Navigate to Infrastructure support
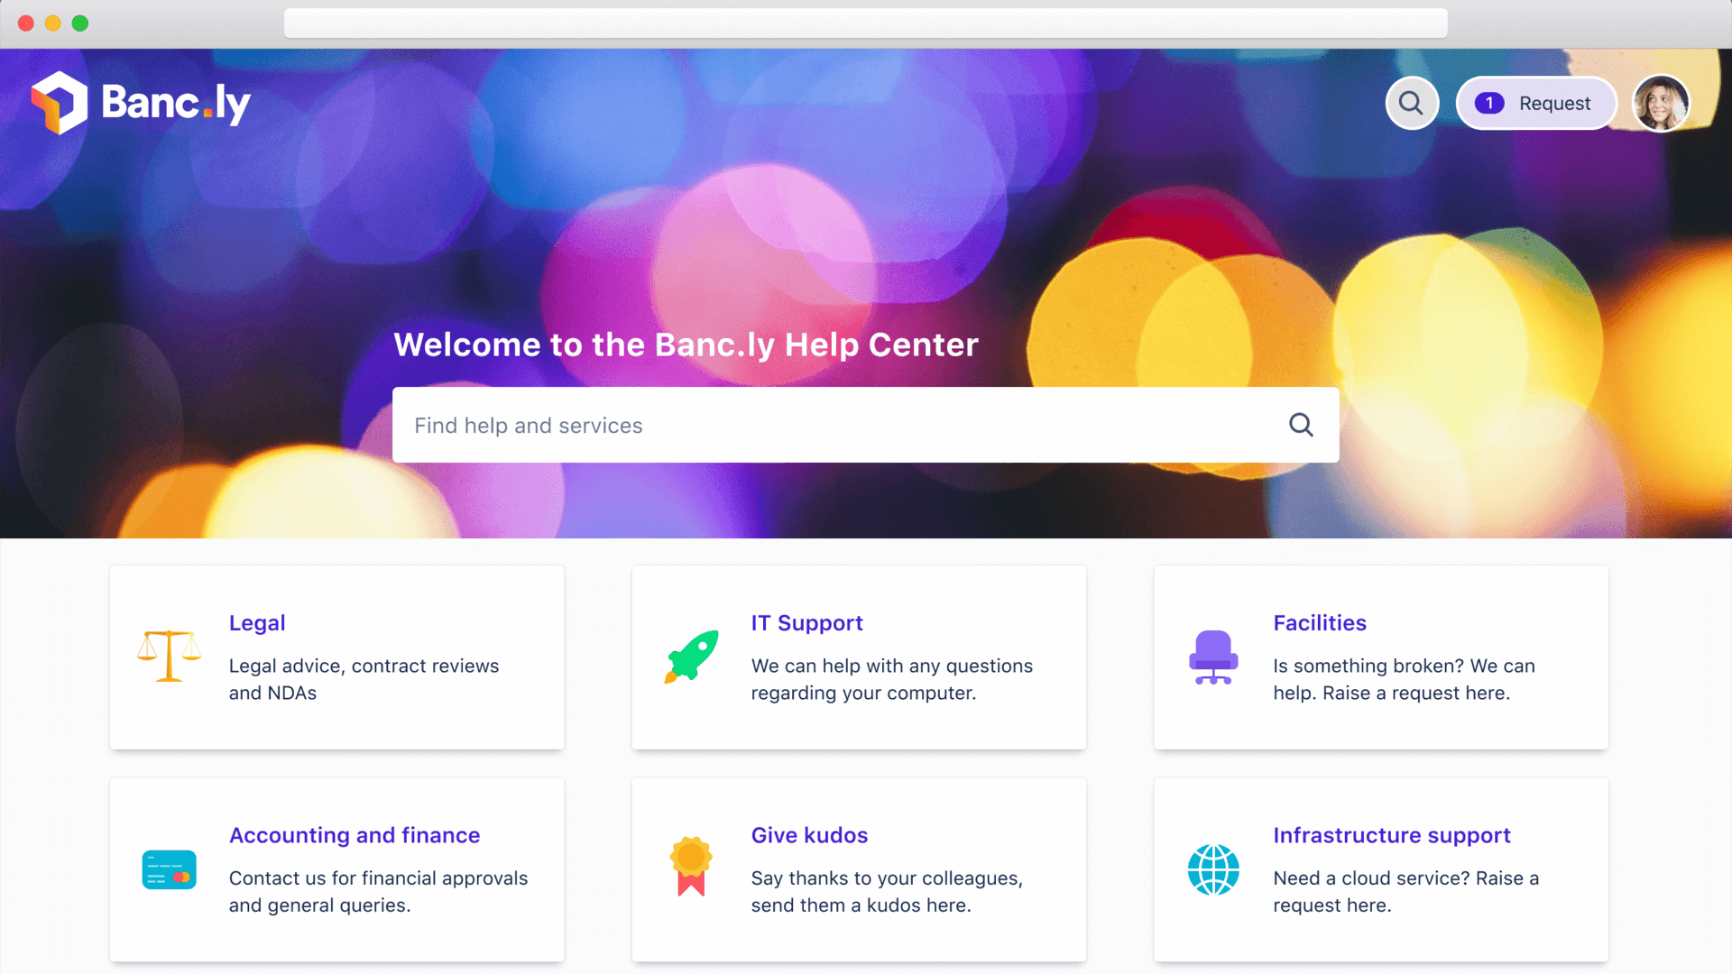This screenshot has height=974, width=1732. 1391,835
